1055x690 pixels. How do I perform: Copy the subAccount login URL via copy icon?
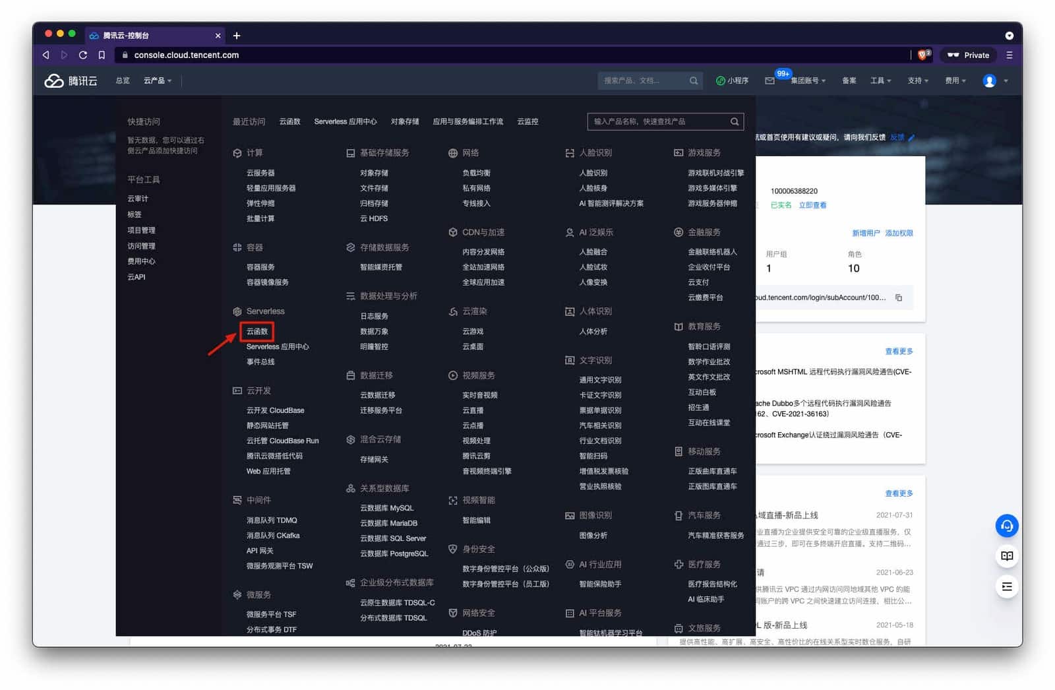pyautogui.click(x=899, y=298)
